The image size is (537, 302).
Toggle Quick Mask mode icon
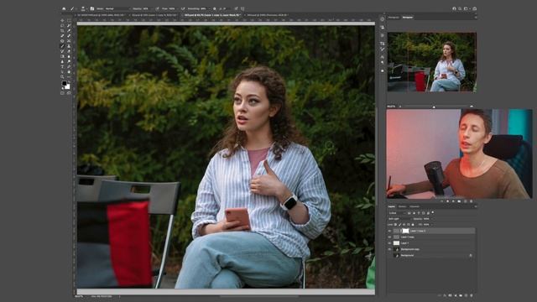(x=62, y=93)
